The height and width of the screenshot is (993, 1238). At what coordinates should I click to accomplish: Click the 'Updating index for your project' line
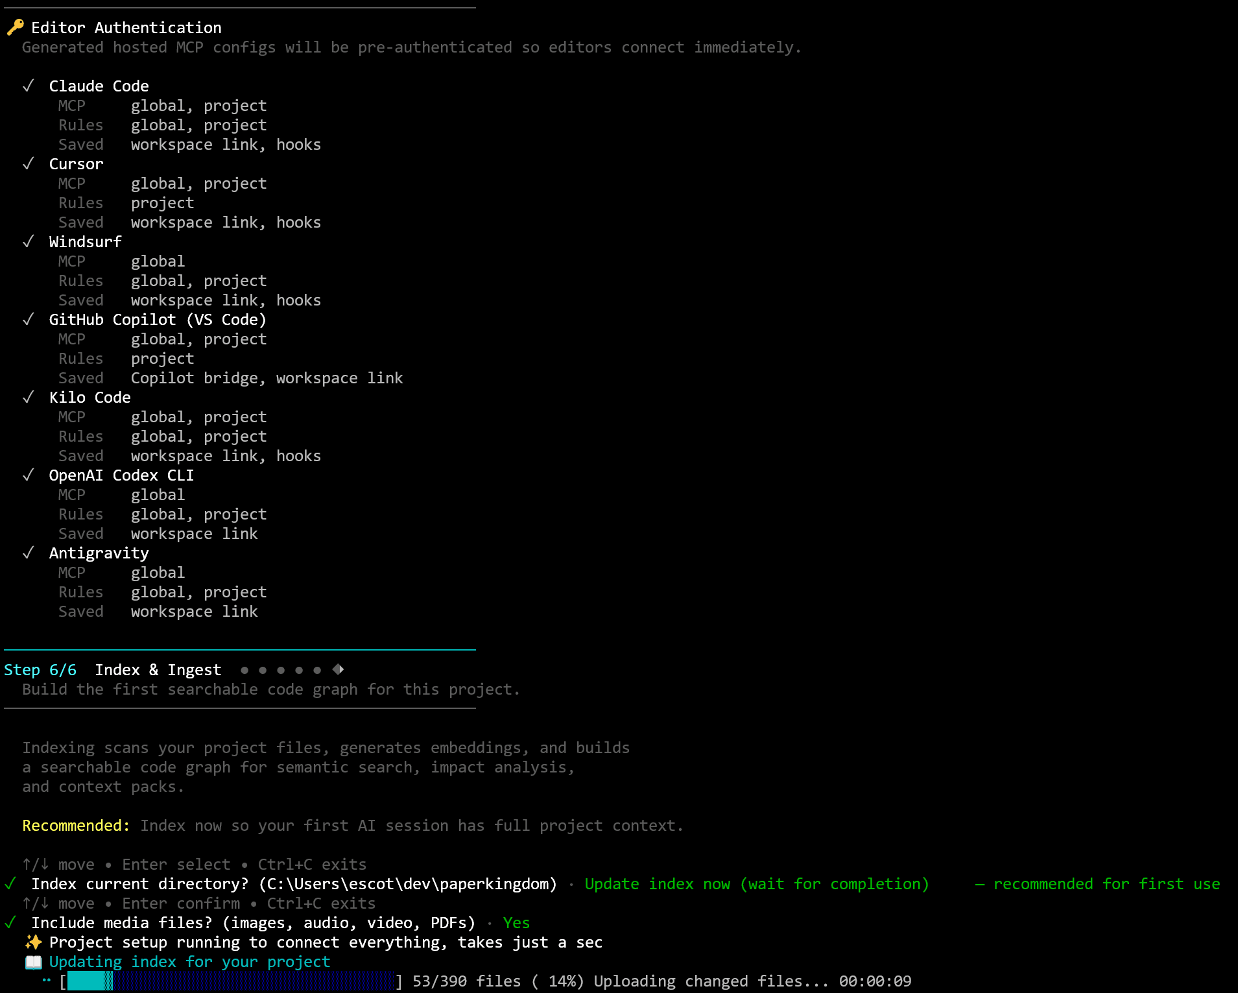tap(190, 962)
